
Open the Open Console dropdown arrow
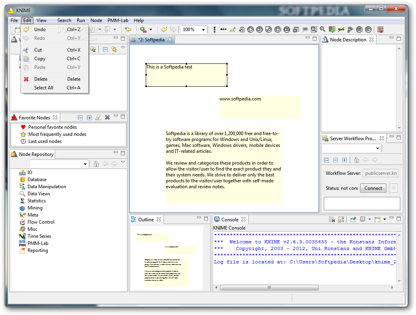pos(384,219)
